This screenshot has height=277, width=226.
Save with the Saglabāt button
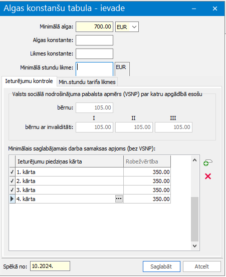coord(161,266)
